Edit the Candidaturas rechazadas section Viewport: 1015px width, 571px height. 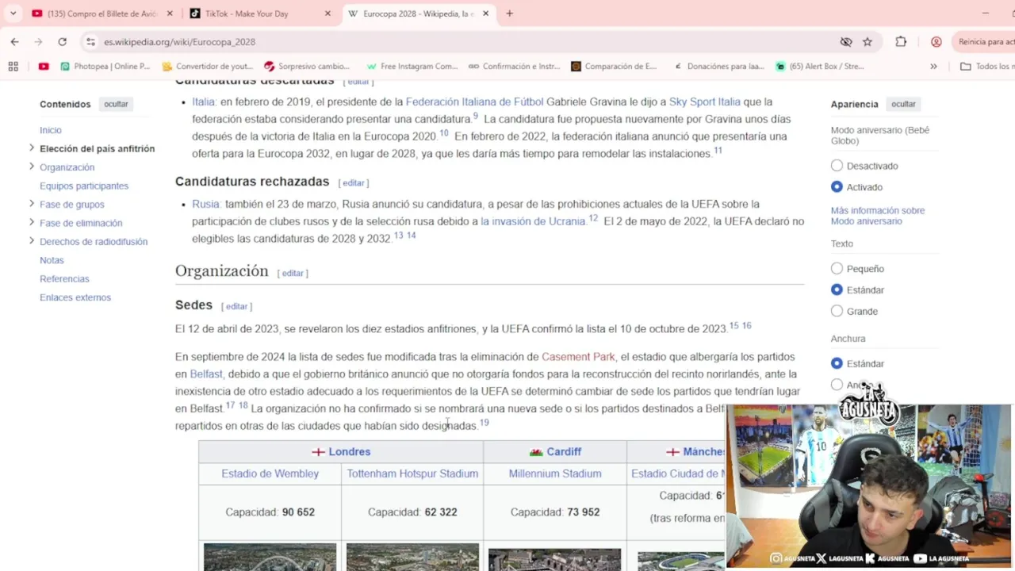pyautogui.click(x=354, y=182)
